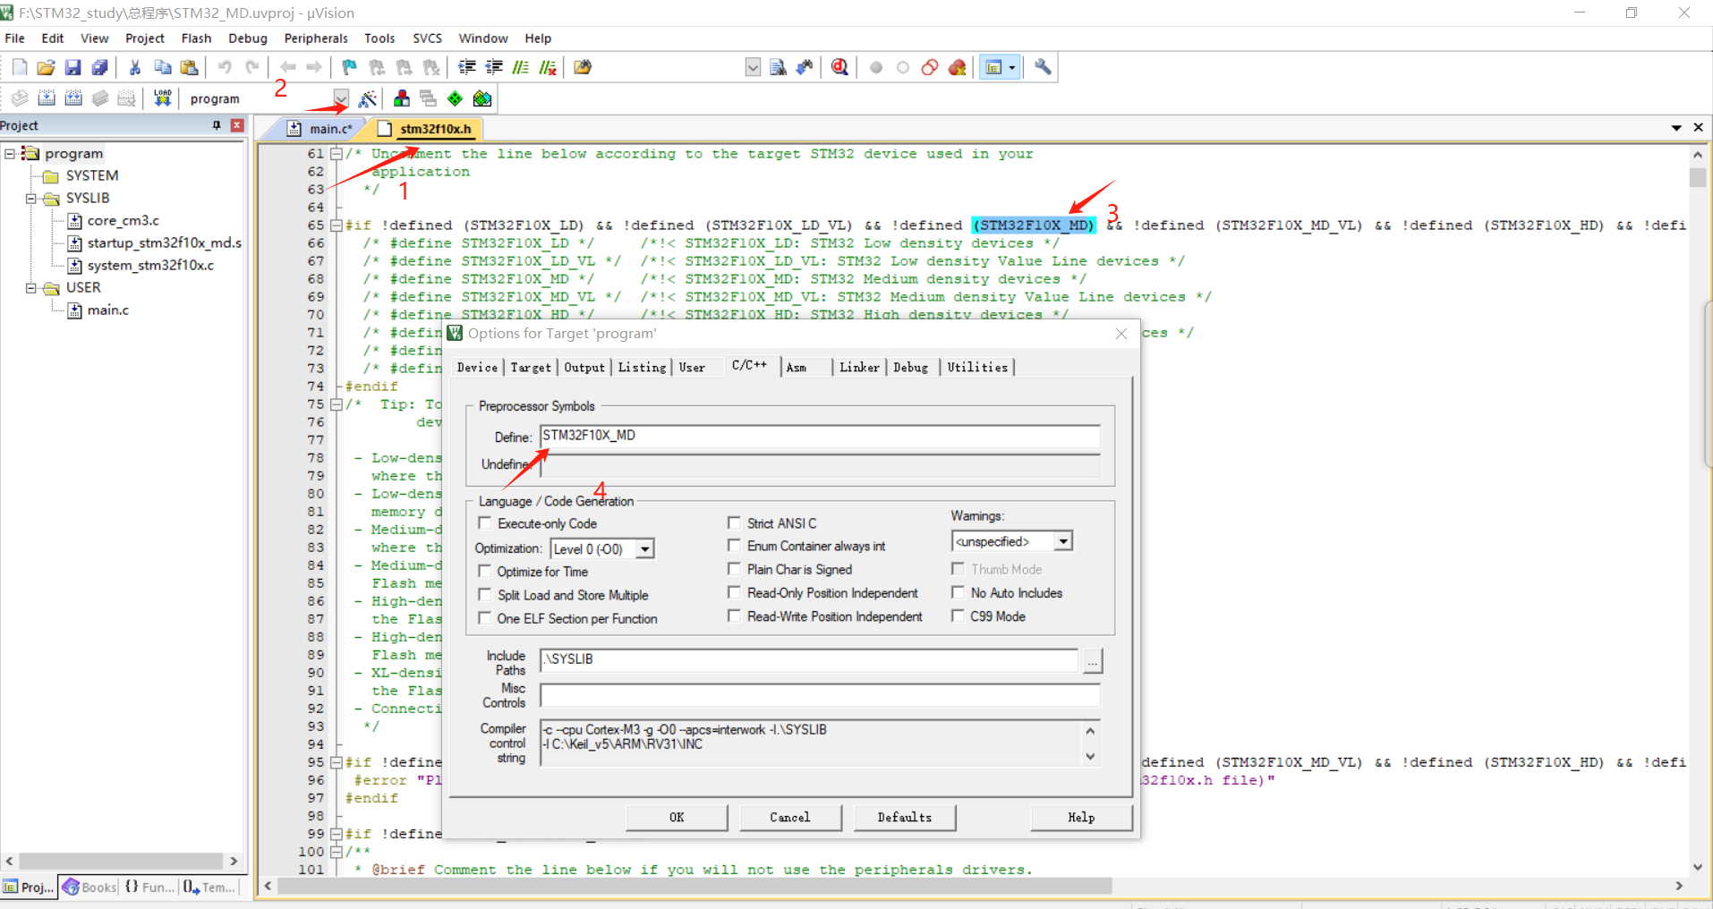The height and width of the screenshot is (909, 1713).
Task: Turn on C99 Mode checkbox
Action: [958, 616]
